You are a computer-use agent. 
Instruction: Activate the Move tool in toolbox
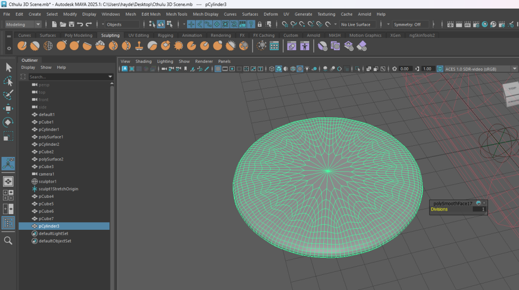coord(8,108)
